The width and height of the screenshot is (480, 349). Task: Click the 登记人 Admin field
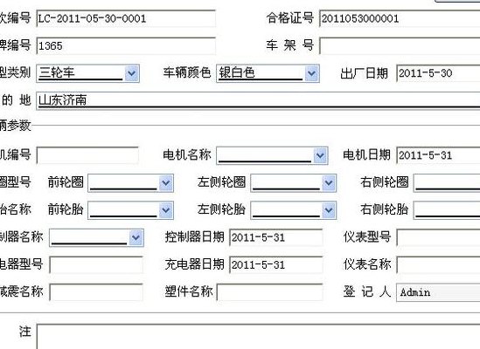438,292
